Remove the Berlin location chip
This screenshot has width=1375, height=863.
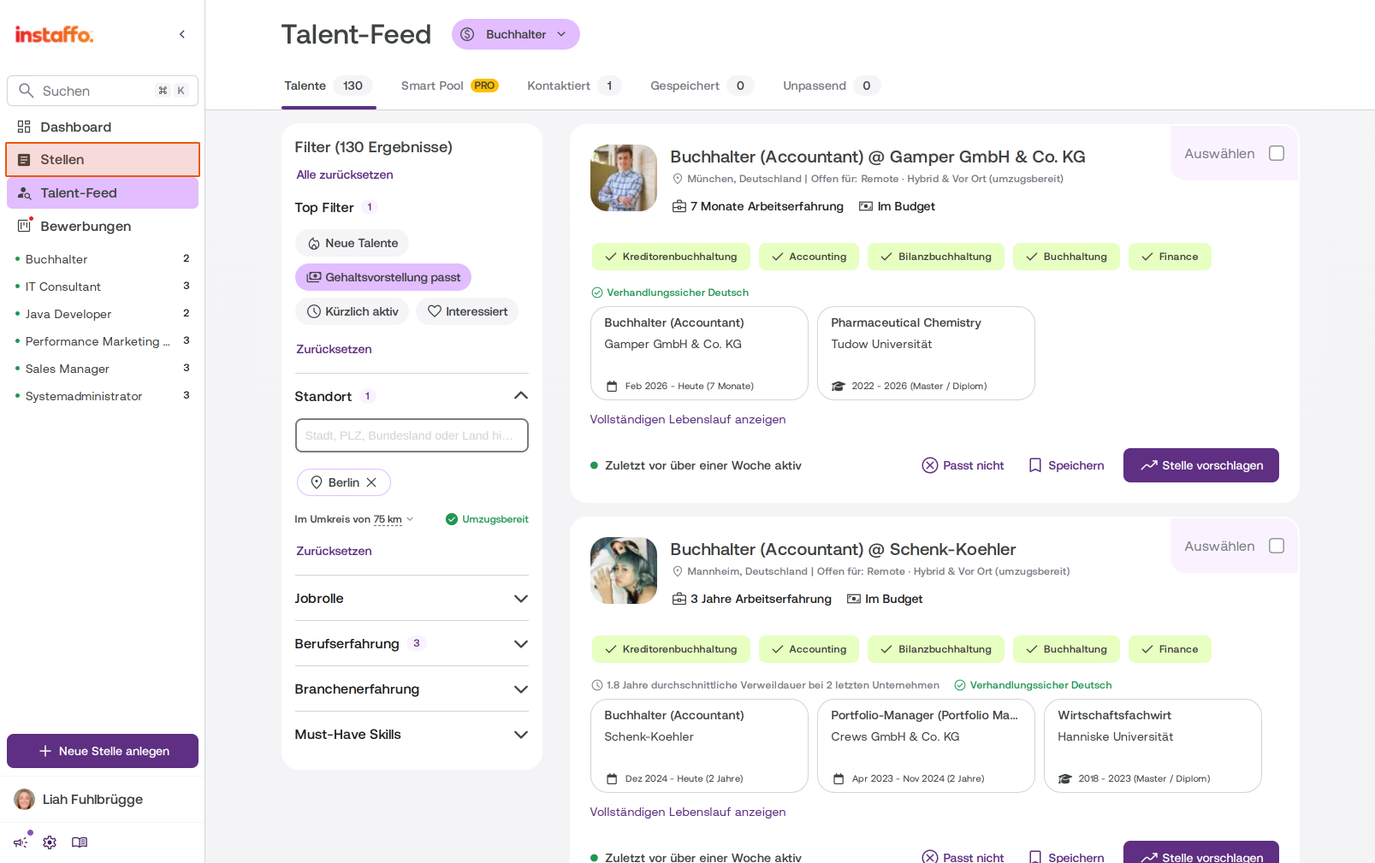(x=371, y=482)
